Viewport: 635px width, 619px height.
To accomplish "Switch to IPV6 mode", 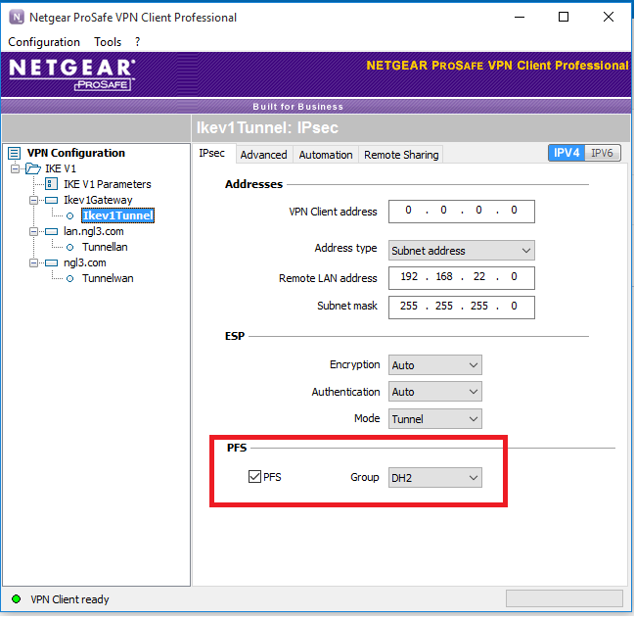I will pos(602,153).
